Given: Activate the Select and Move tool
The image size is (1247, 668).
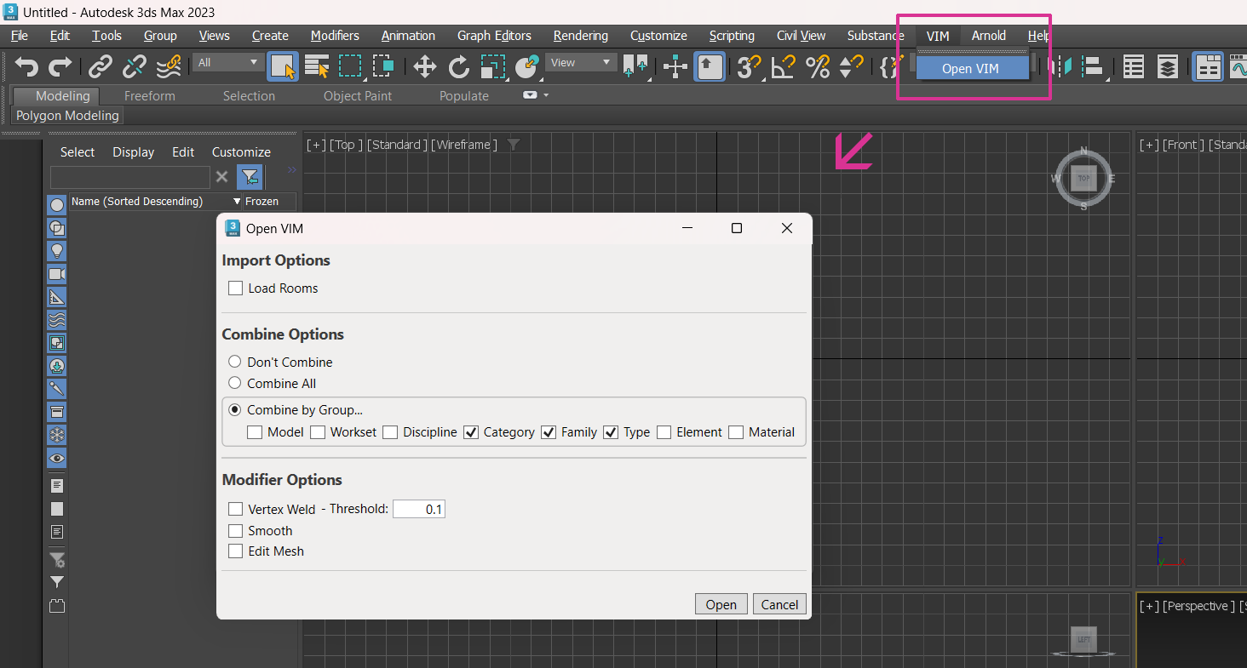Looking at the screenshot, I should 425,66.
